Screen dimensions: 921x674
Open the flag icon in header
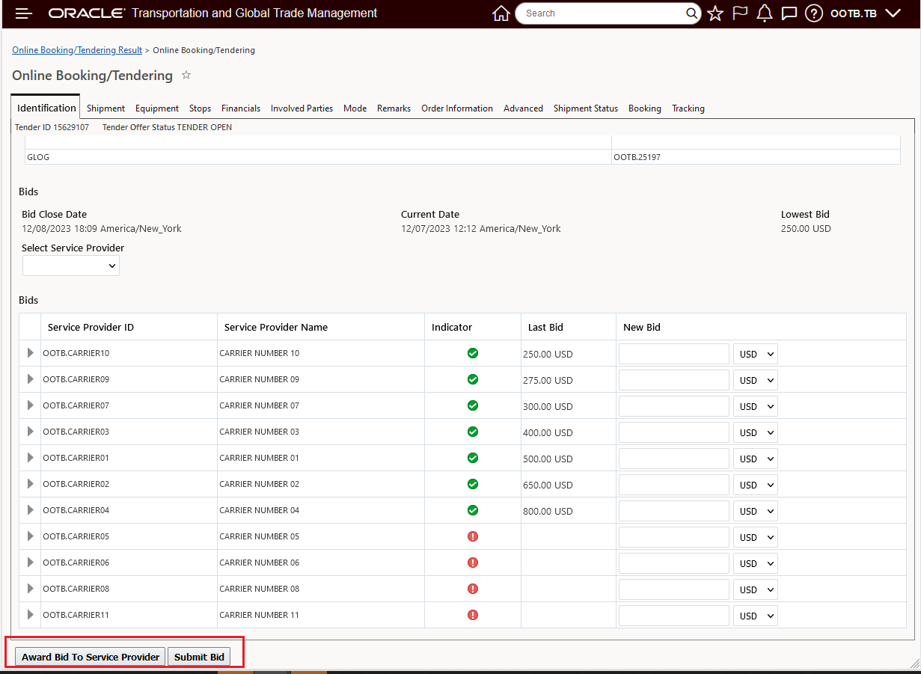click(740, 13)
